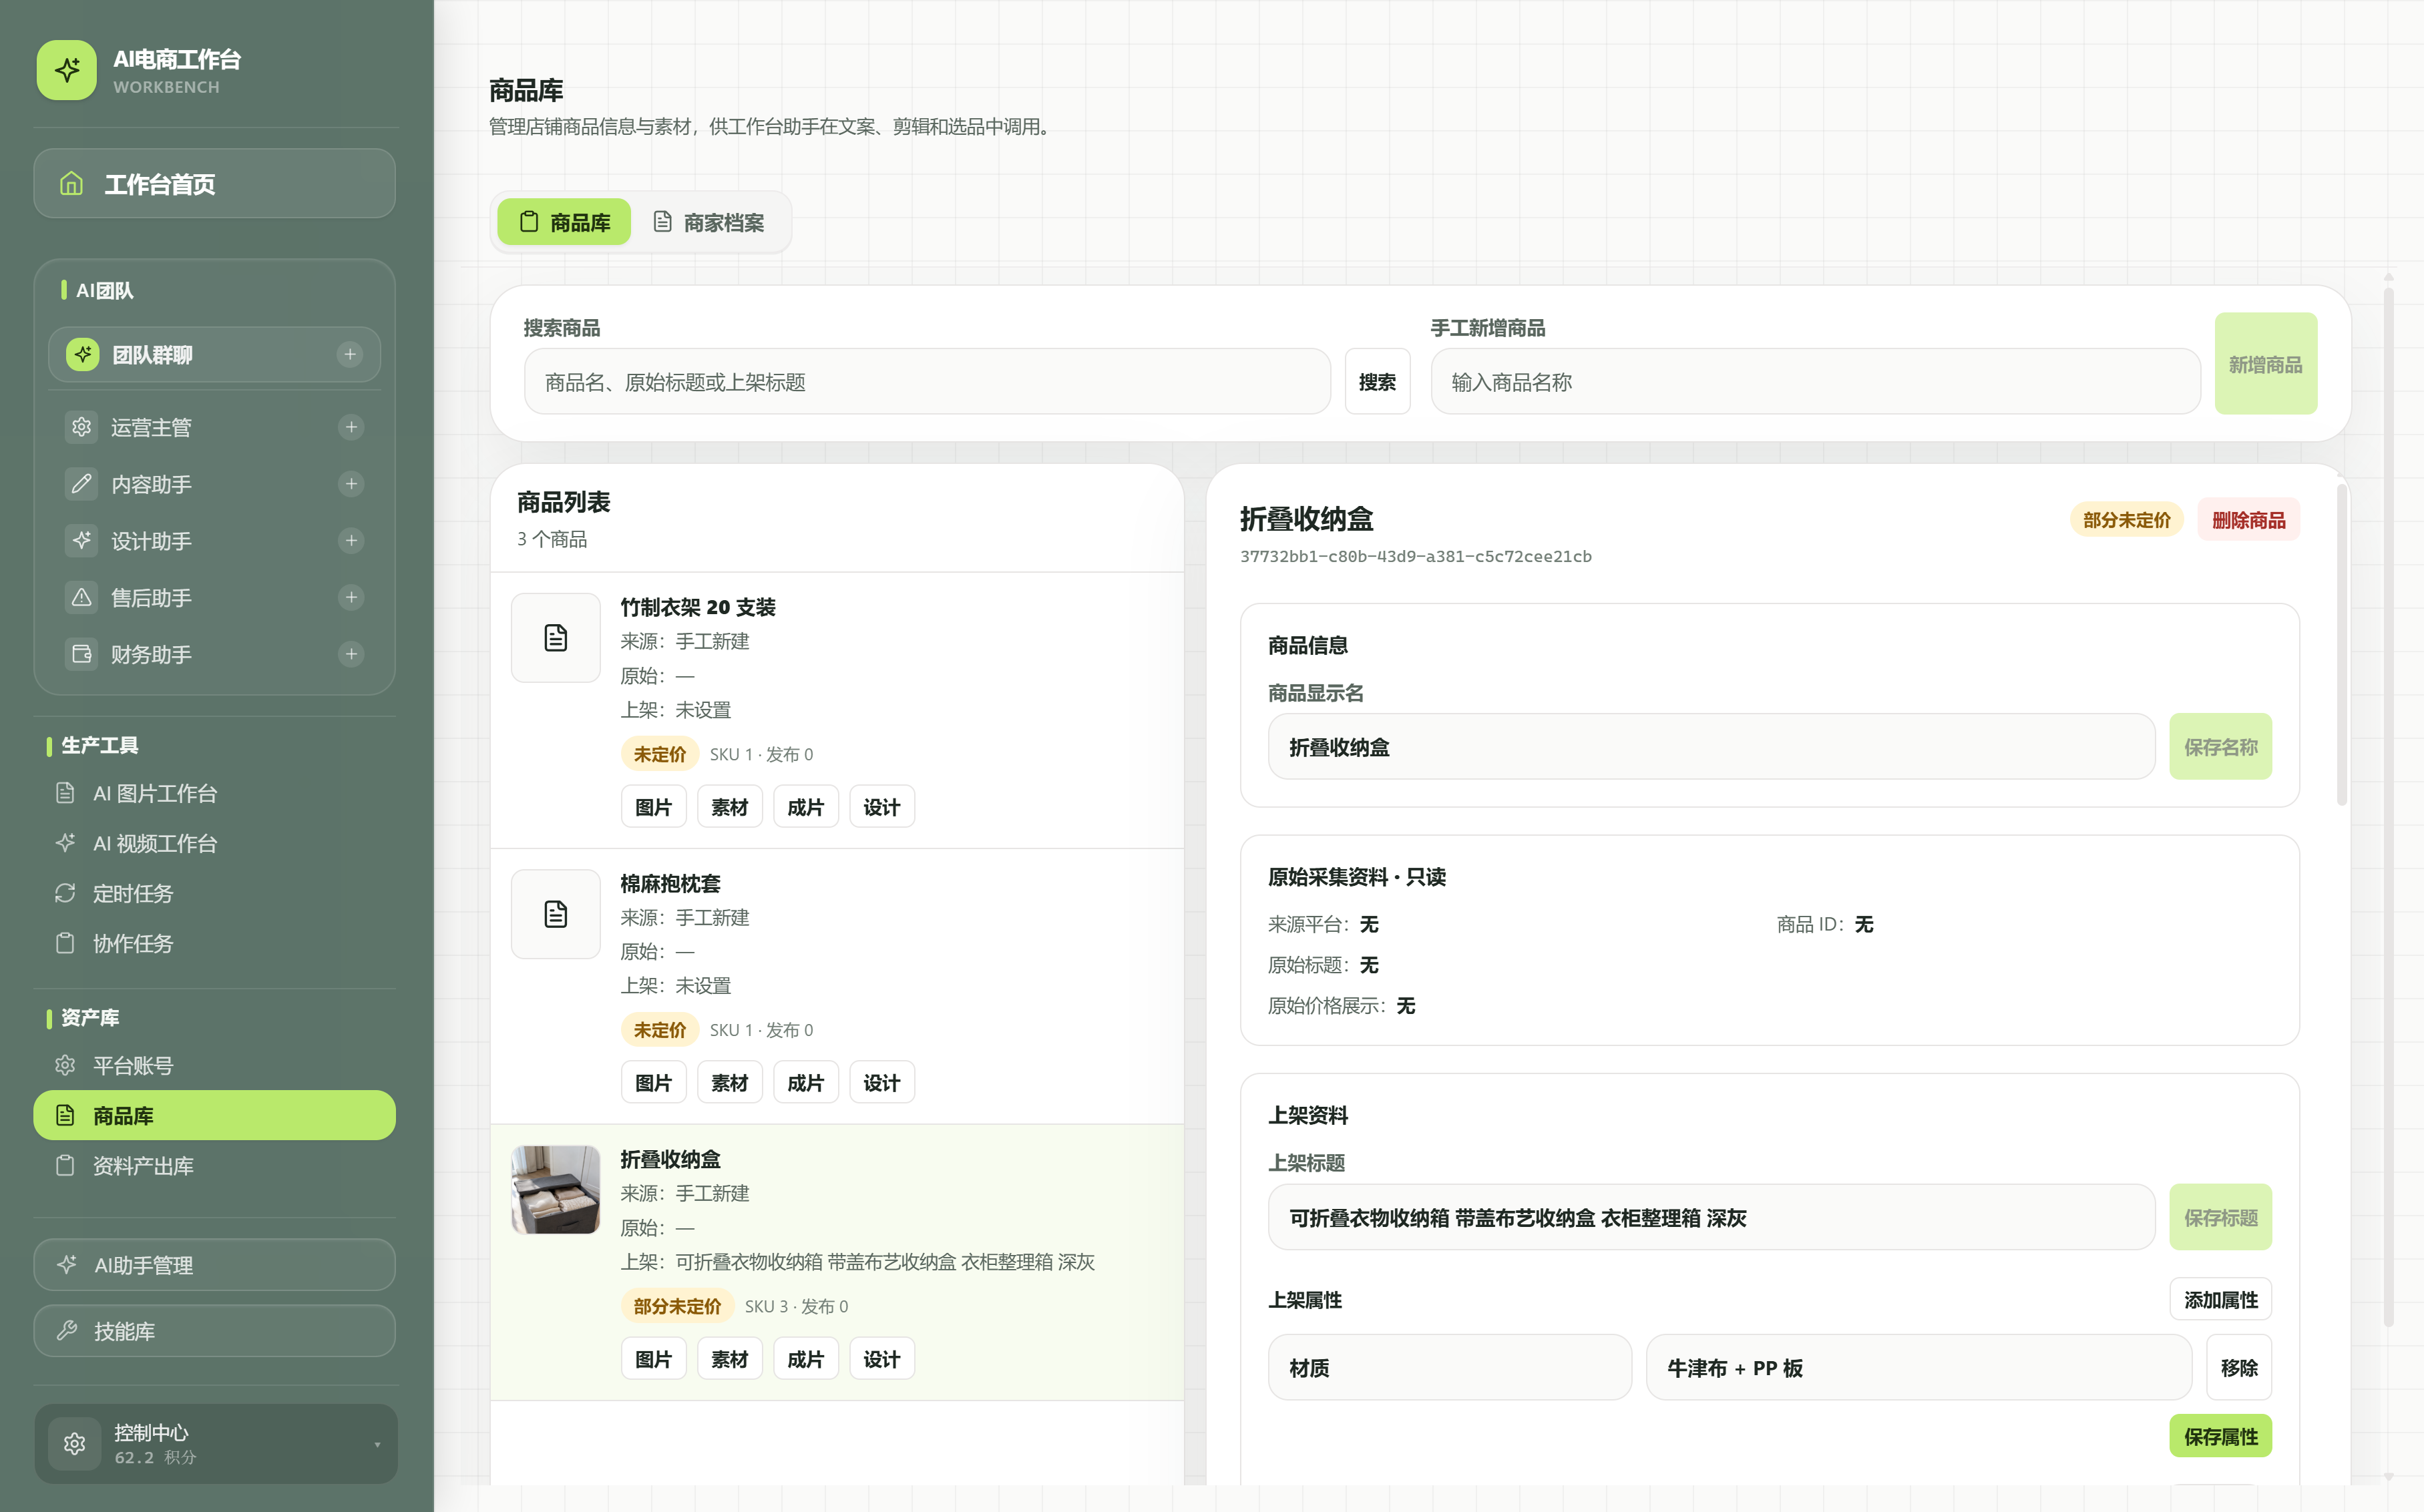
Task: Click the product detail panel scrollbar
Action: (2341, 645)
